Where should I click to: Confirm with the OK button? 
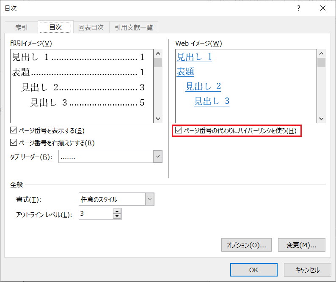click(x=253, y=270)
